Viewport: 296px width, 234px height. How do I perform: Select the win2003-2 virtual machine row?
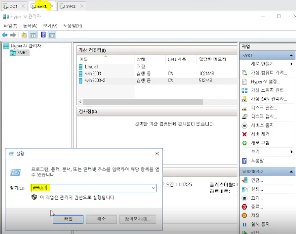(157, 81)
